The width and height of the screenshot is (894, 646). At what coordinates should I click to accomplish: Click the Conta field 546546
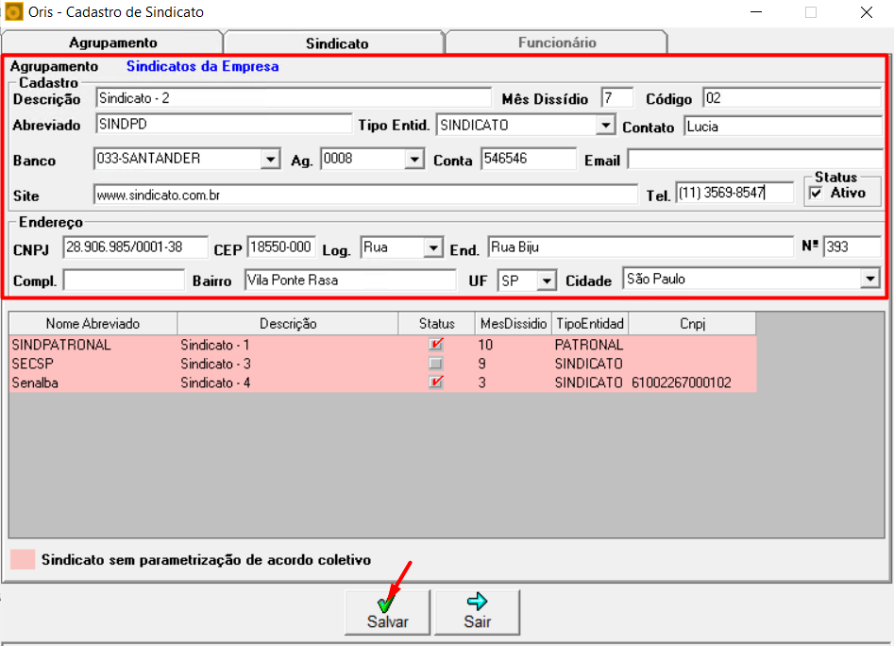tap(528, 159)
